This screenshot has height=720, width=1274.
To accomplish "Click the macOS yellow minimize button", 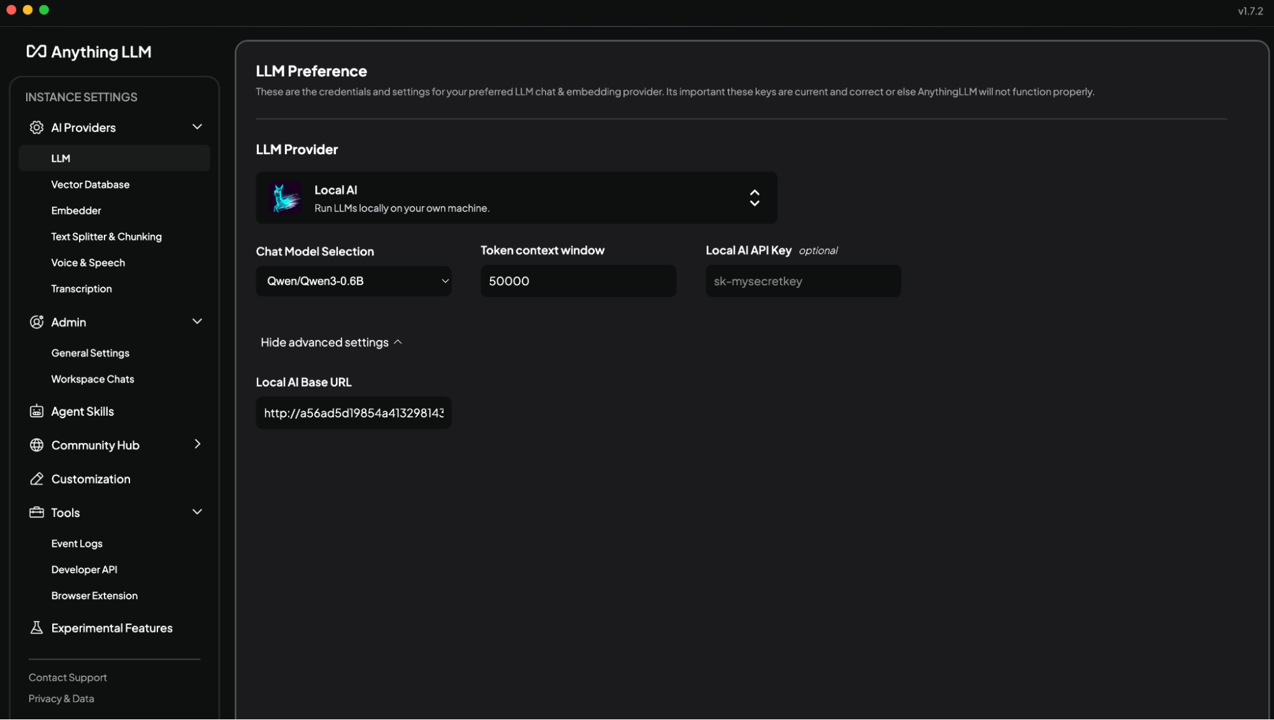I will (x=27, y=10).
